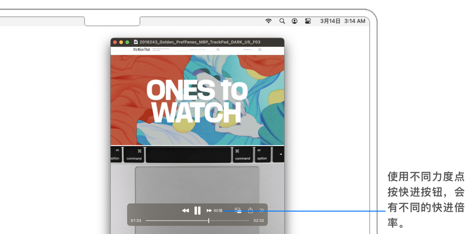Click the user account menu bar icon
Viewport: 469px width, 234px height.
(295, 21)
